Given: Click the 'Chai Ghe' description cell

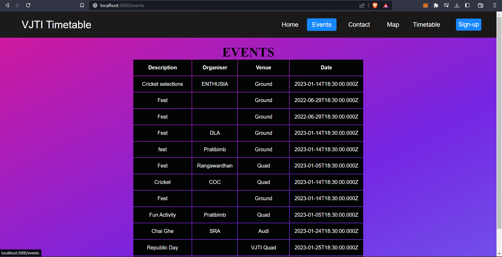Looking at the screenshot, I should (x=163, y=231).
